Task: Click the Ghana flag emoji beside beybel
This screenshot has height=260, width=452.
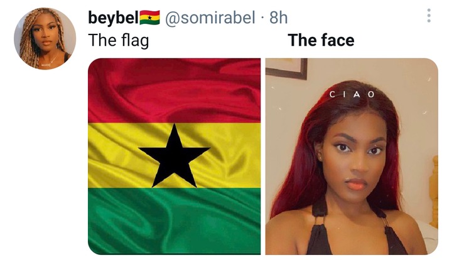Action: [149, 18]
